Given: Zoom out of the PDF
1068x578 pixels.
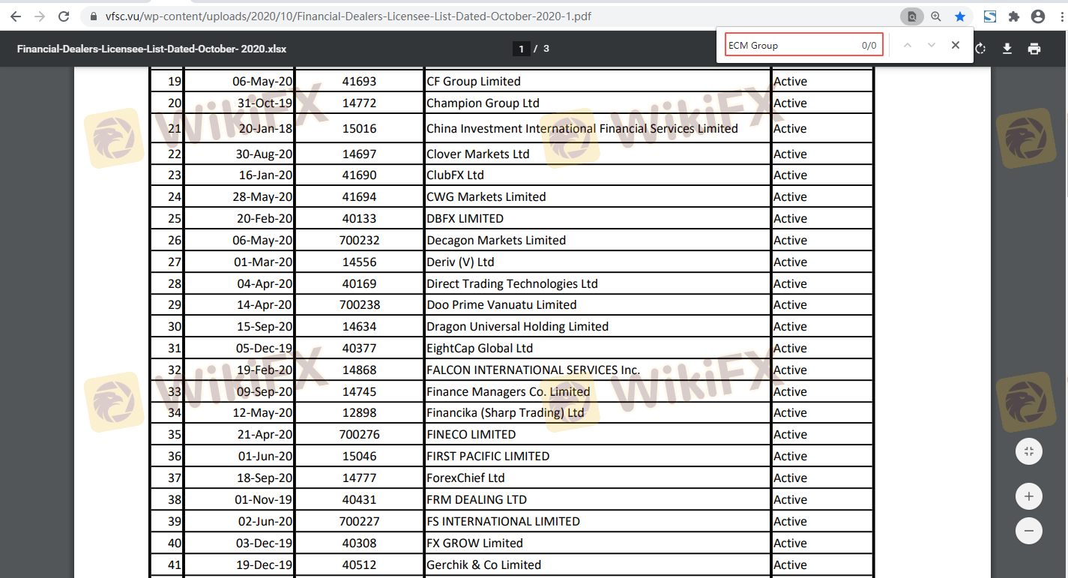Looking at the screenshot, I should pos(1029,531).
